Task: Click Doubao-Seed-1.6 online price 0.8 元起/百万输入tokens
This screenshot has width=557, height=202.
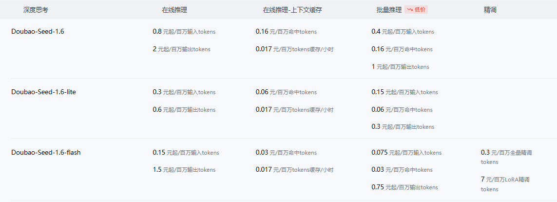Action: 184,32
